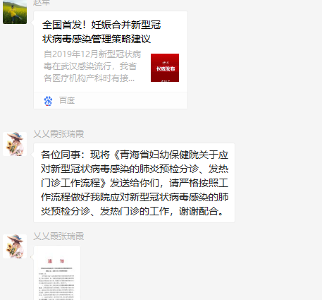Open article title line 全国首发！妊娠合并新型冠
The height and width of the screenshot is (300, 322).
tap(101, 25)
